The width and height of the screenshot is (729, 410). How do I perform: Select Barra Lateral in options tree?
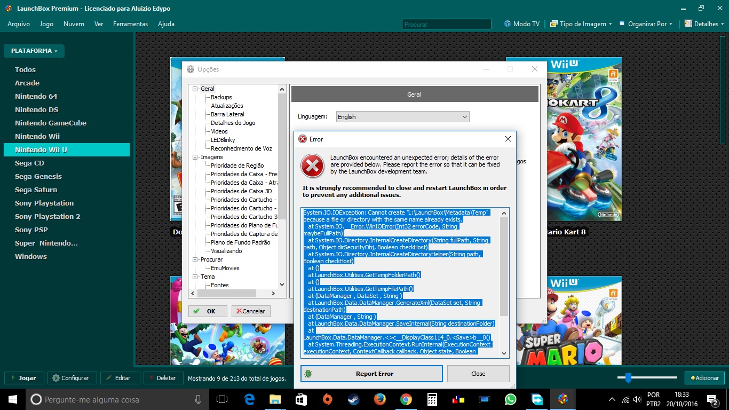[x=227, y=114]
